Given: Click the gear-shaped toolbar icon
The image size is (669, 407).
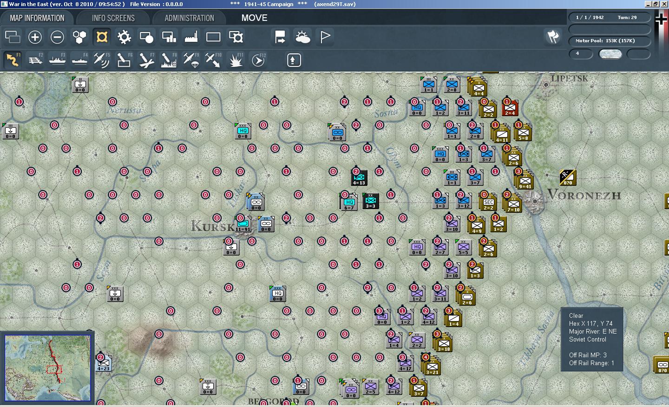Looking at the screenshot, I should tap(124, 37).
